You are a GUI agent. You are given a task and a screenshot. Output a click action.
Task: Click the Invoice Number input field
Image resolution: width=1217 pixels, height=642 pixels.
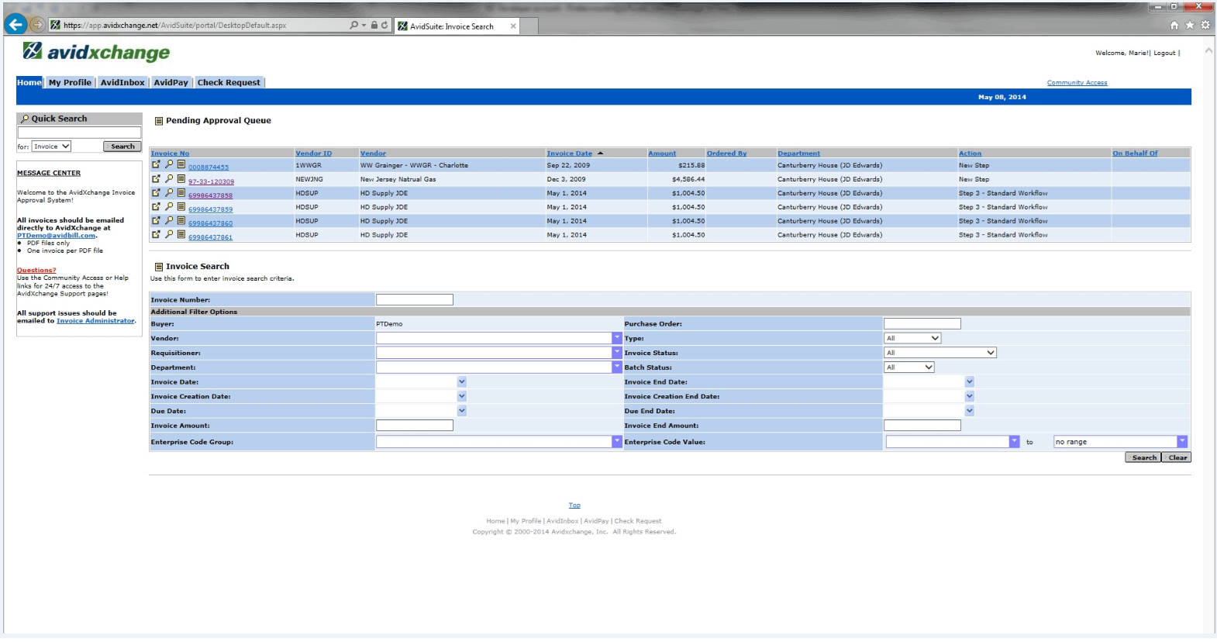415,299
